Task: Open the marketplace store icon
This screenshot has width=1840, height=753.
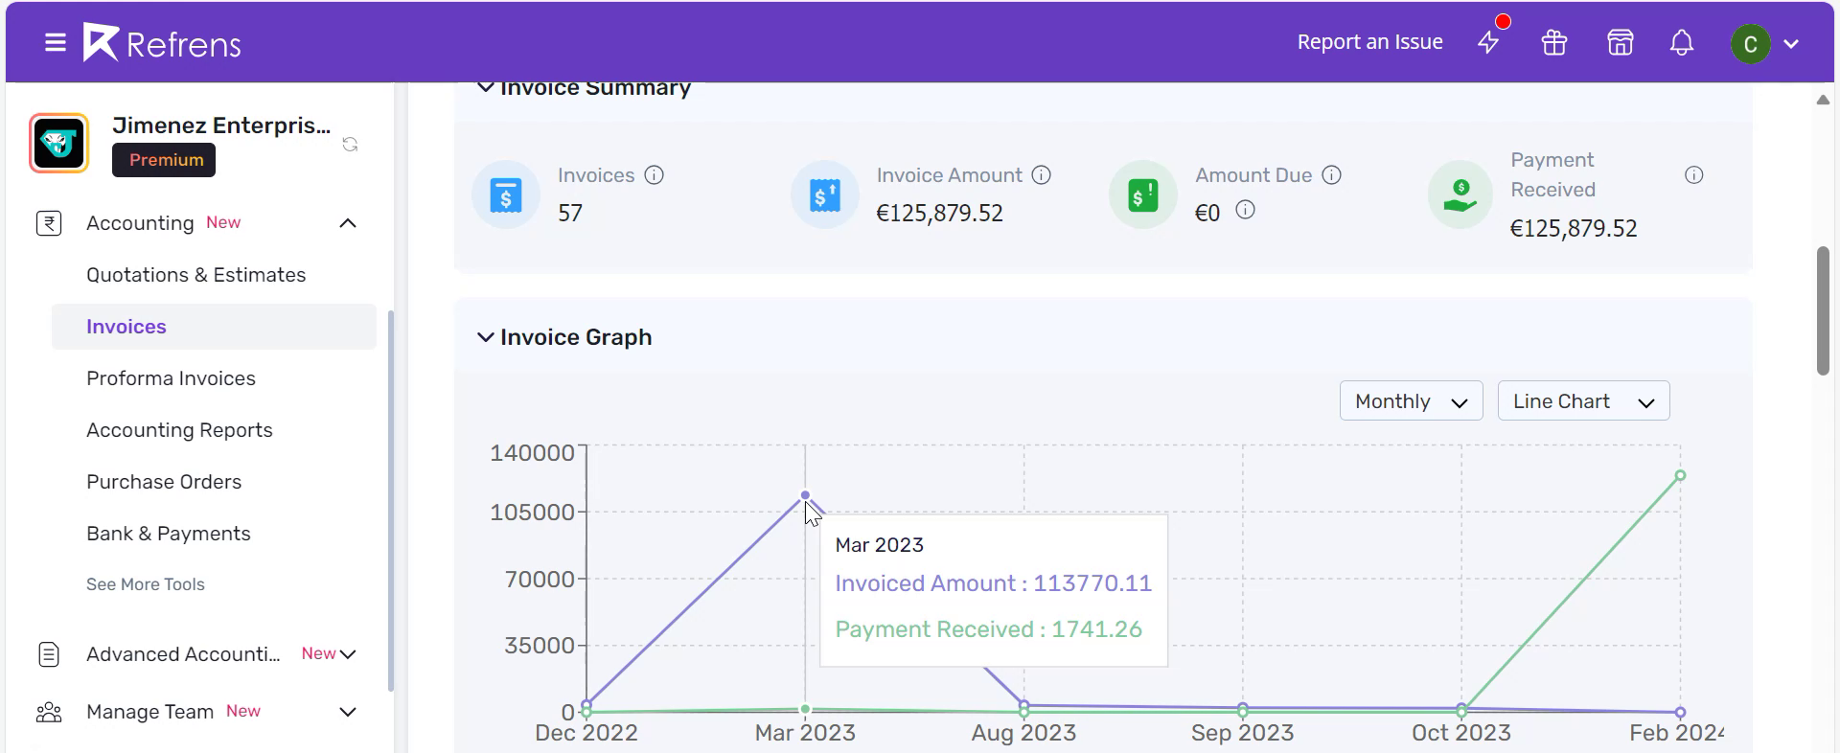Action: [1621, 43]
